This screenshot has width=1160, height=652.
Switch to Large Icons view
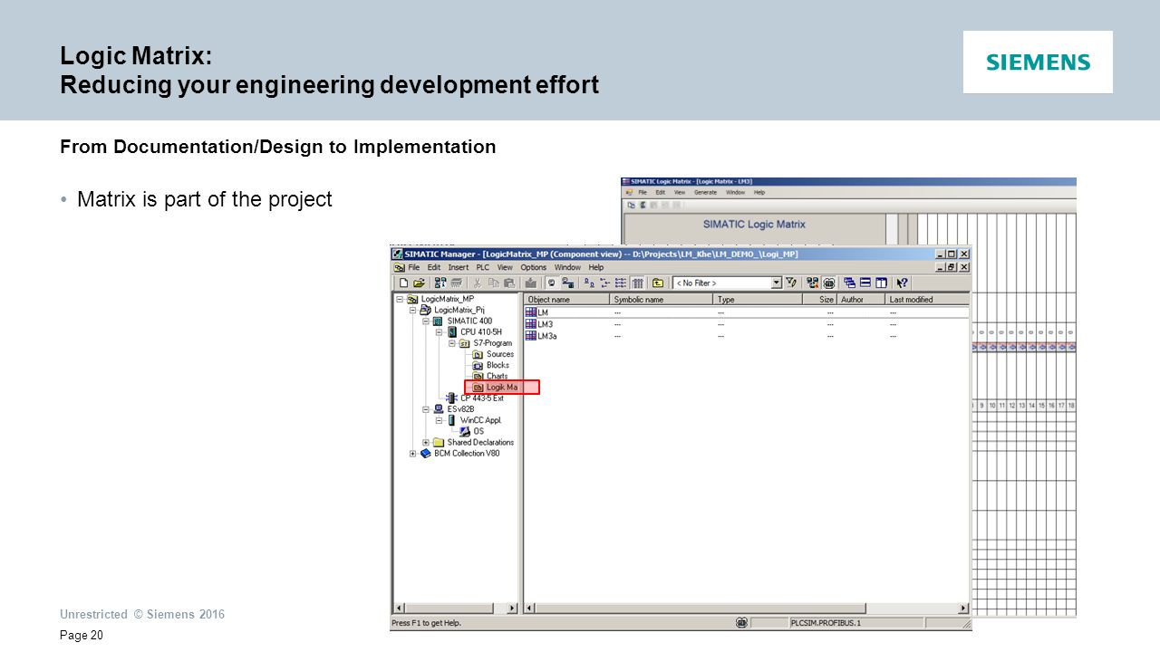pos(589,283)
